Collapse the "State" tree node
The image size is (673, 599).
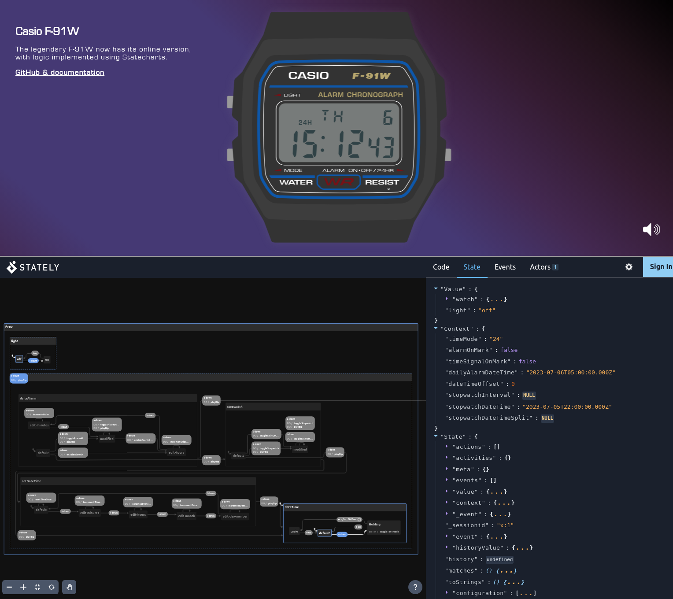(x=436, y=436)
